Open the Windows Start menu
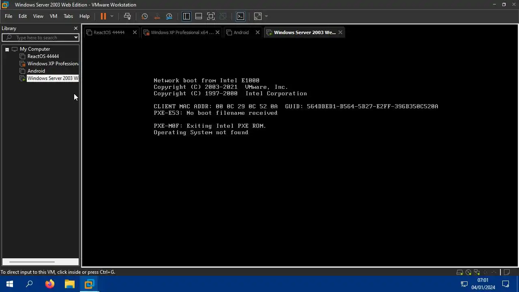Viewport: 519px width, 292px height. click(10, 284)
